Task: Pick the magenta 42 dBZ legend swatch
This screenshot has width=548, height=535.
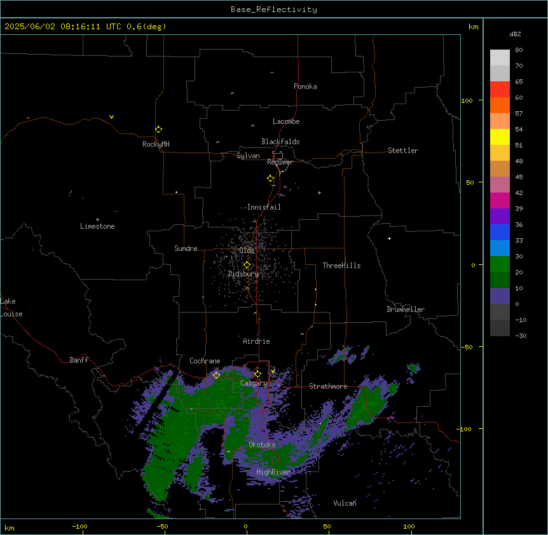Action: [500, 200]
